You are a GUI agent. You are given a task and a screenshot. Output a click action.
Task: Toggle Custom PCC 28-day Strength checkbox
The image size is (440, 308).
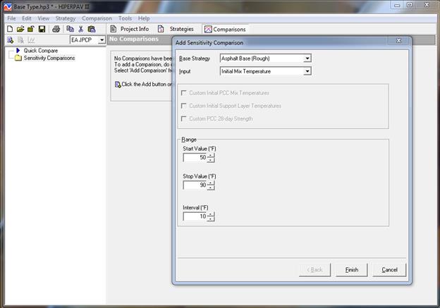[x=185, y=118]
